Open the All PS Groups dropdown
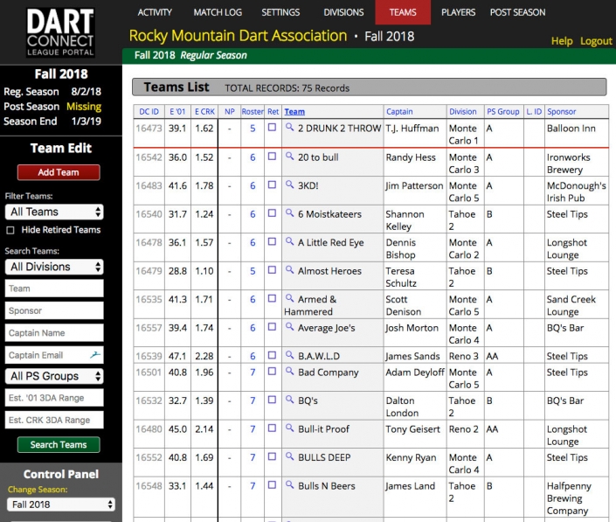Viewport: 616px width, 522px height. (54, 376)
